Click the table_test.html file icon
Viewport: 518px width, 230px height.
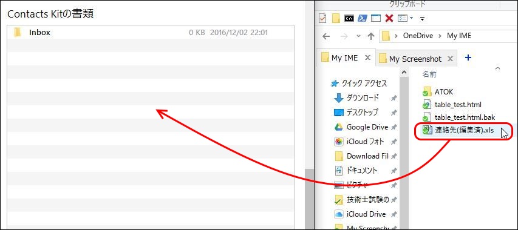427,105
